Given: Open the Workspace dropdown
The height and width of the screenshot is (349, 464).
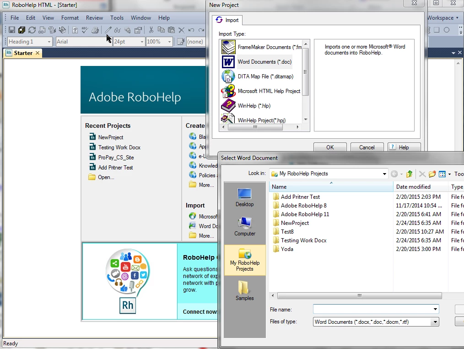Looking at the screenshot, I should pyautogui.click(x=442, y=18).
